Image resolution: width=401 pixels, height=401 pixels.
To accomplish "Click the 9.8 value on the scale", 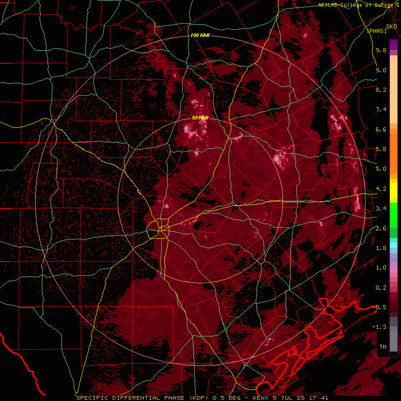I will (x=381, y=50).
